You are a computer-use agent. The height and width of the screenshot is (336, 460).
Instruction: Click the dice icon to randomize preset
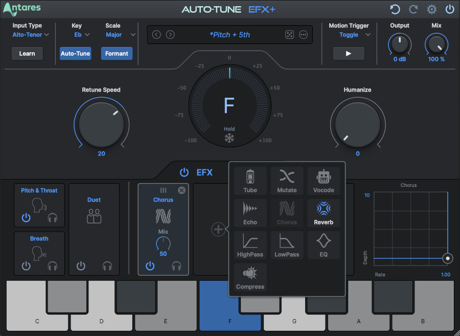[x=290, y=34]
